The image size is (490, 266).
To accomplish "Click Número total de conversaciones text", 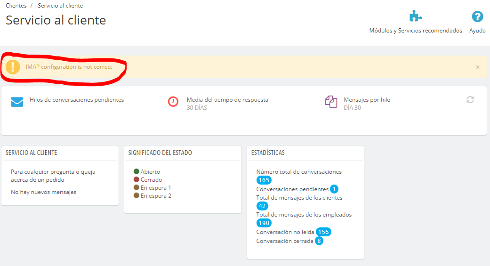I will point(299,171).
